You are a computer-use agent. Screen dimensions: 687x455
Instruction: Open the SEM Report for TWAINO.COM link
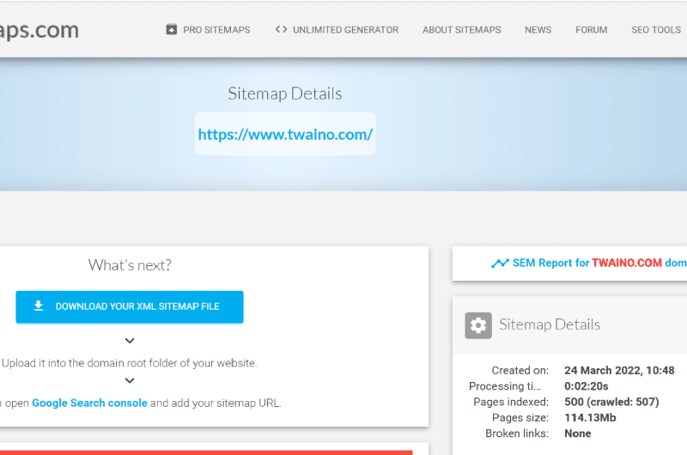coord(589,263)
